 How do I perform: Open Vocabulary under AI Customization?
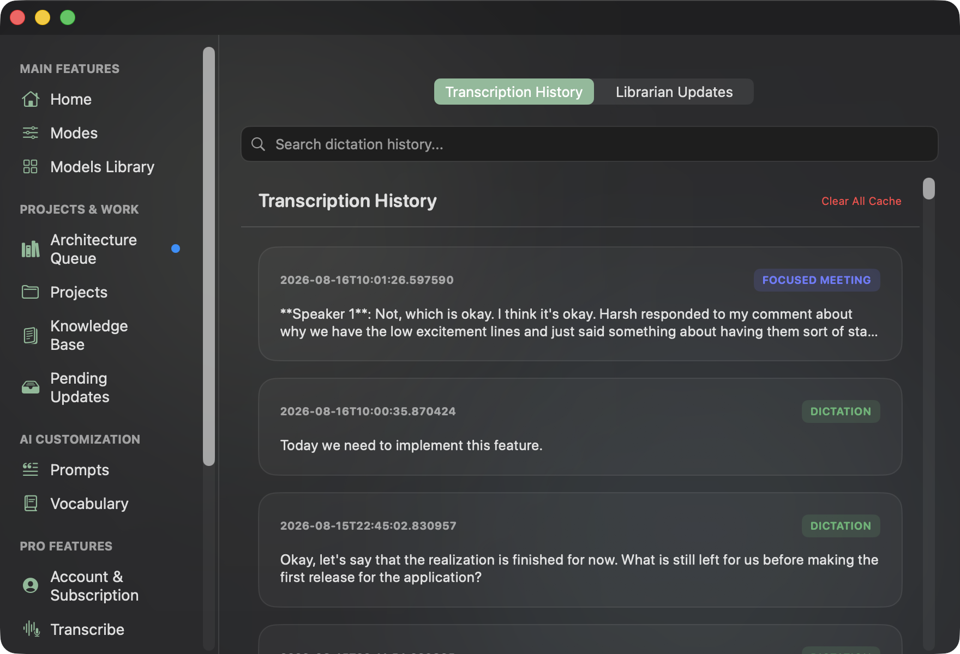pyautogui.click(x=89, y=504)
